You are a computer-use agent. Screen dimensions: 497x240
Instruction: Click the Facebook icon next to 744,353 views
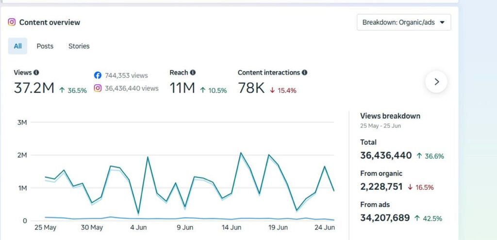pyautogui.click(x=98, y=75)
